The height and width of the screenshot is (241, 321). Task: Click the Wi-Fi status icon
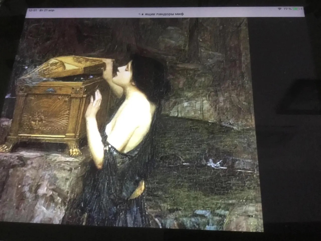[279, 9]
